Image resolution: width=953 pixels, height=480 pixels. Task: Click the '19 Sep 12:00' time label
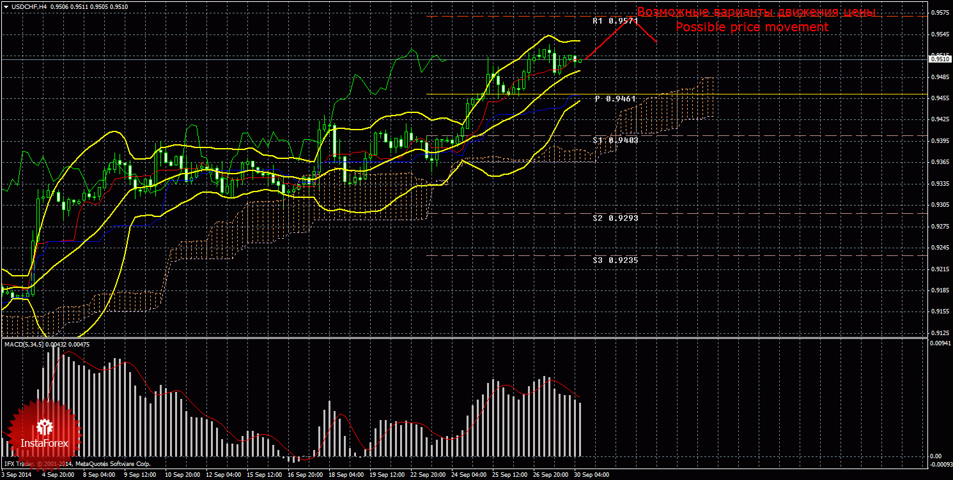[387, 475]
